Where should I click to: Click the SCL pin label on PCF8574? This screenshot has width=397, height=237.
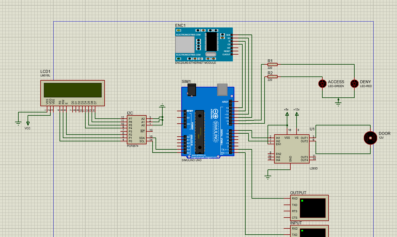(142, 141)
